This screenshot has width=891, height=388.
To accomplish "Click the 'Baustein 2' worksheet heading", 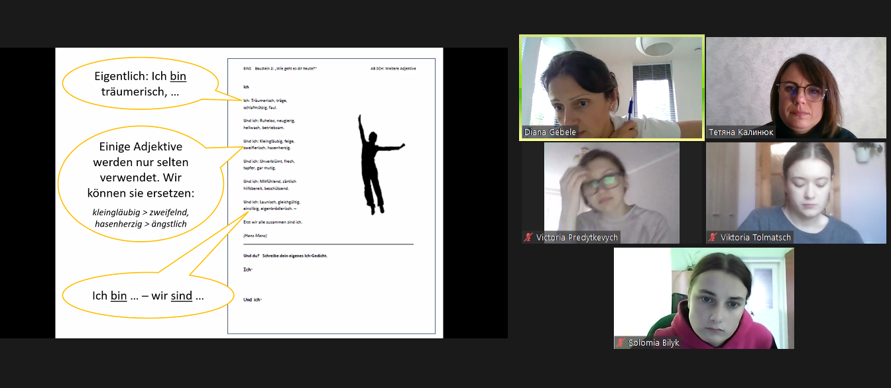I will [x=286, y=69].
